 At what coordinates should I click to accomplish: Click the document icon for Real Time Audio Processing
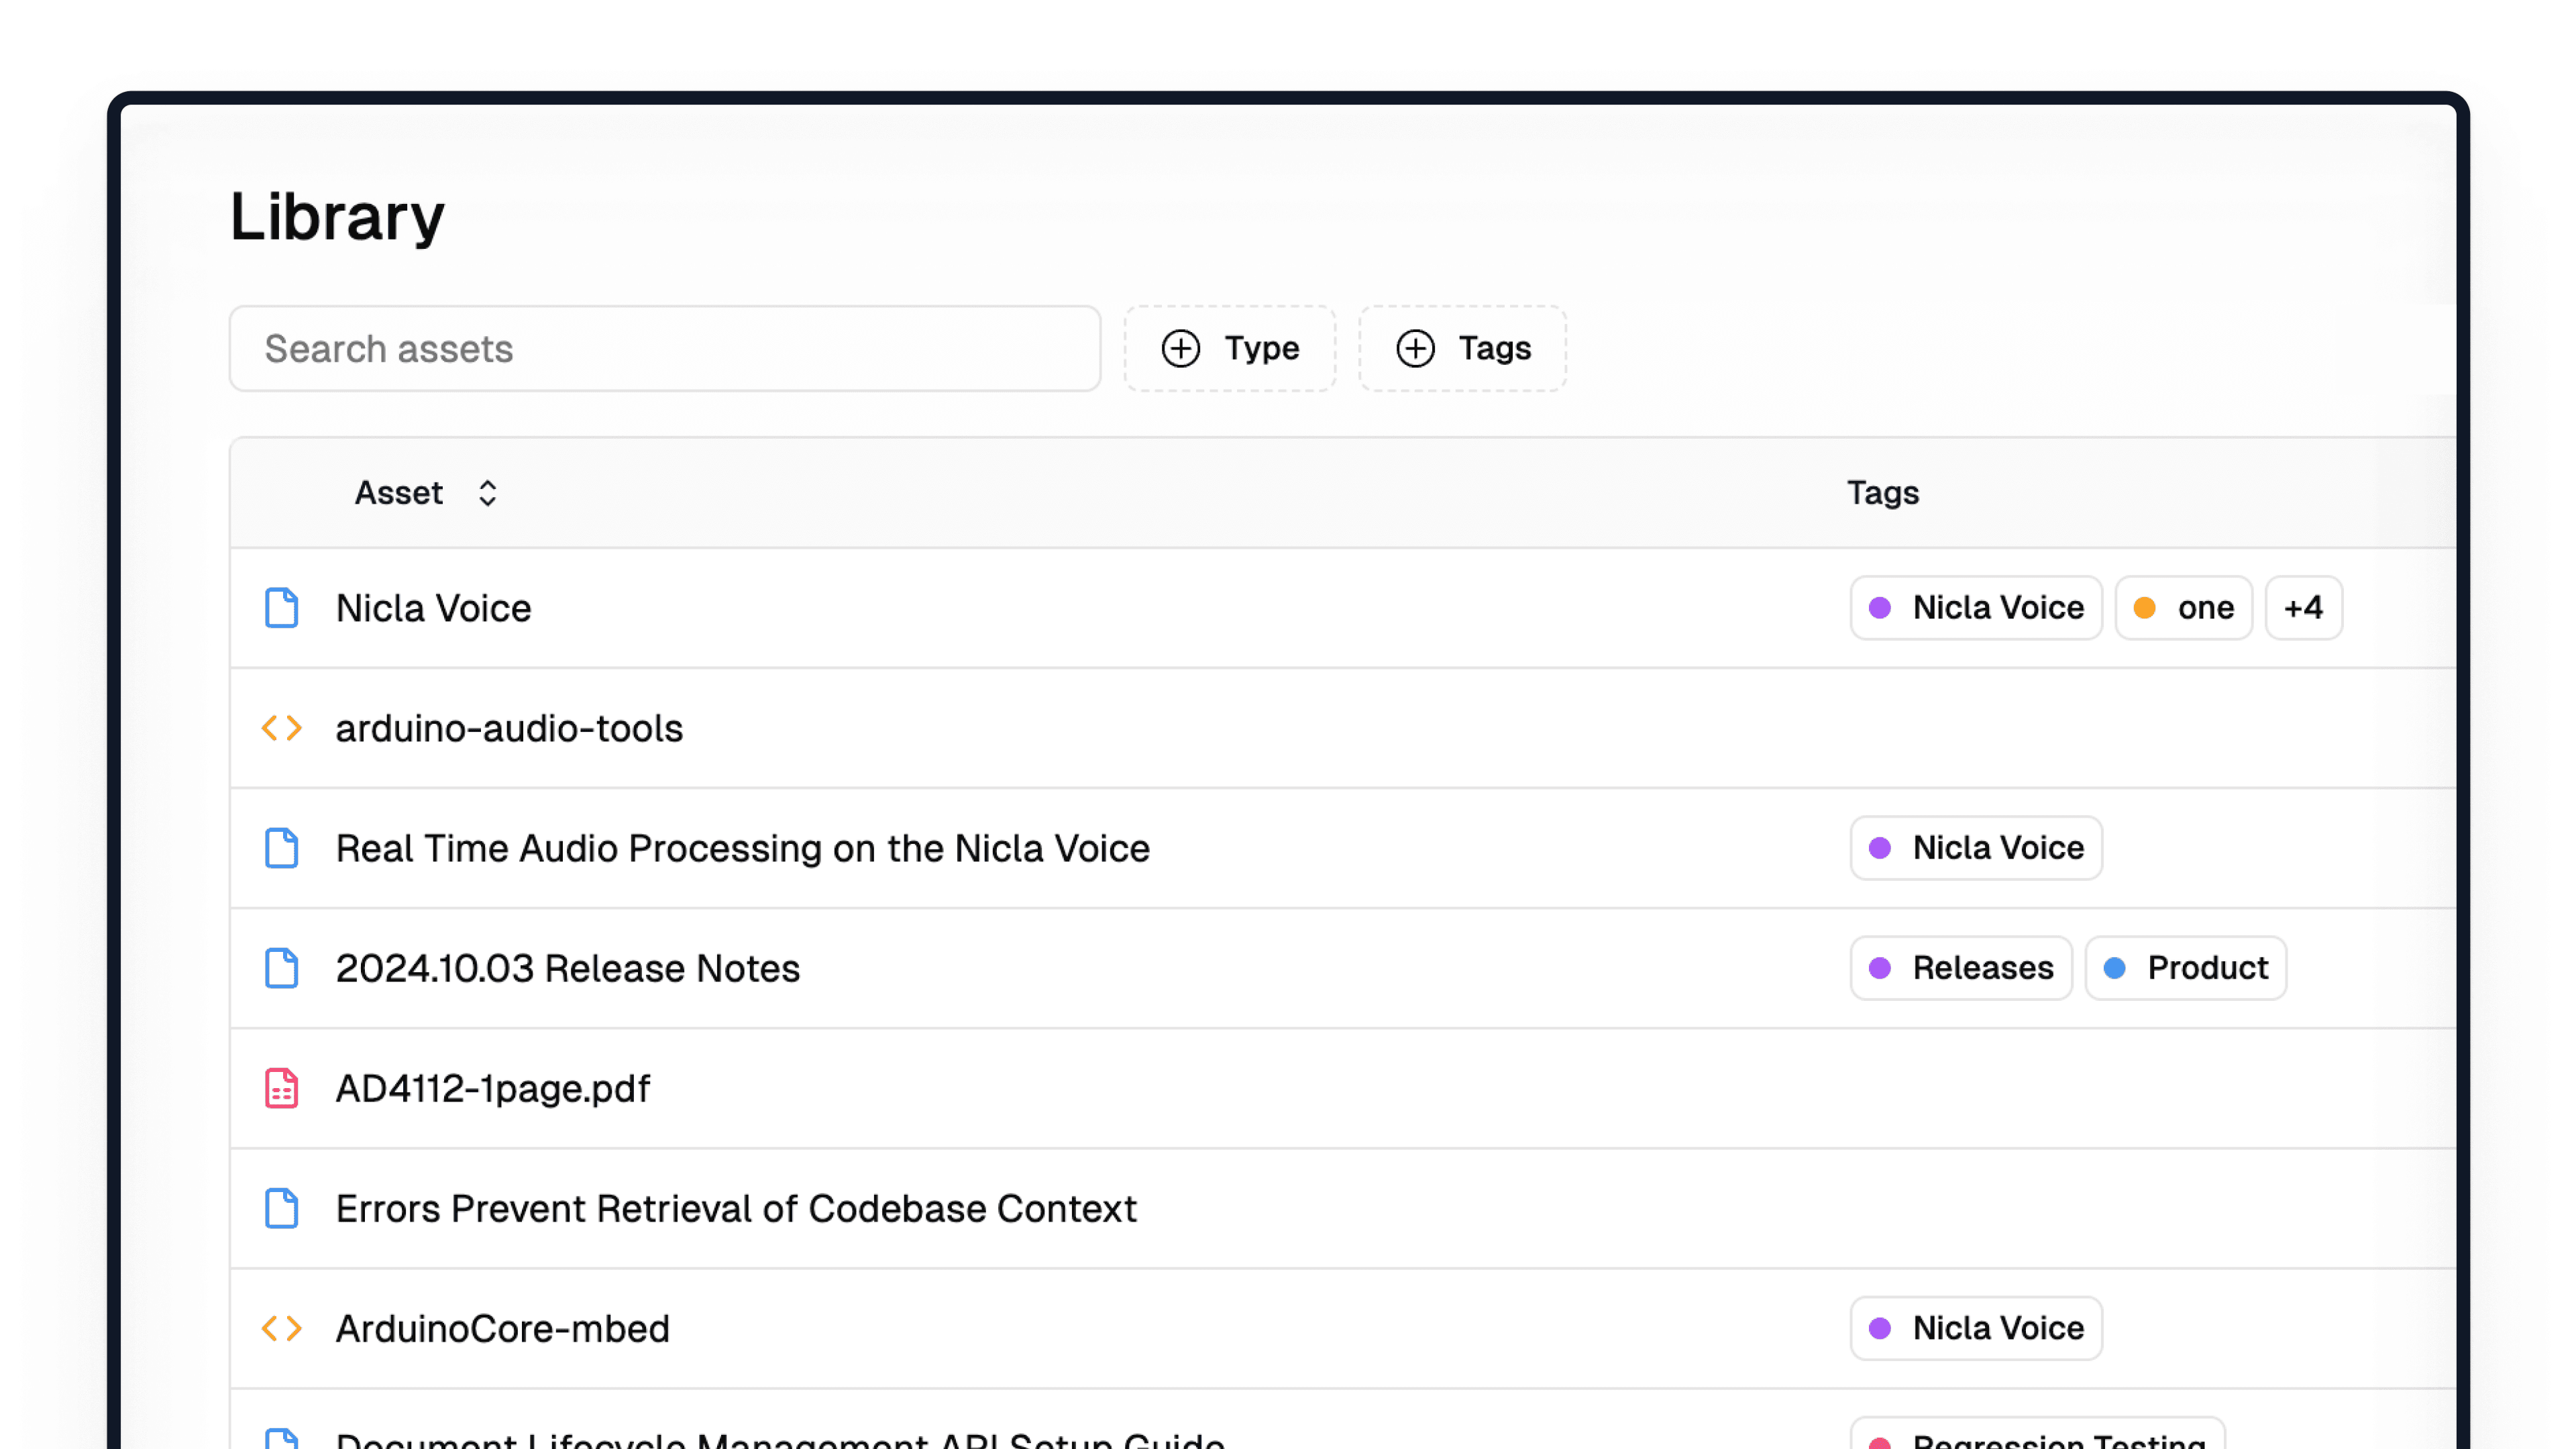[x=281, y=848]
